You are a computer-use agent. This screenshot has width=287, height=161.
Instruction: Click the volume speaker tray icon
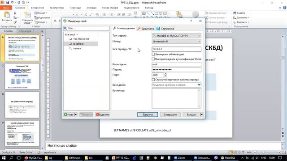[257, 158]
